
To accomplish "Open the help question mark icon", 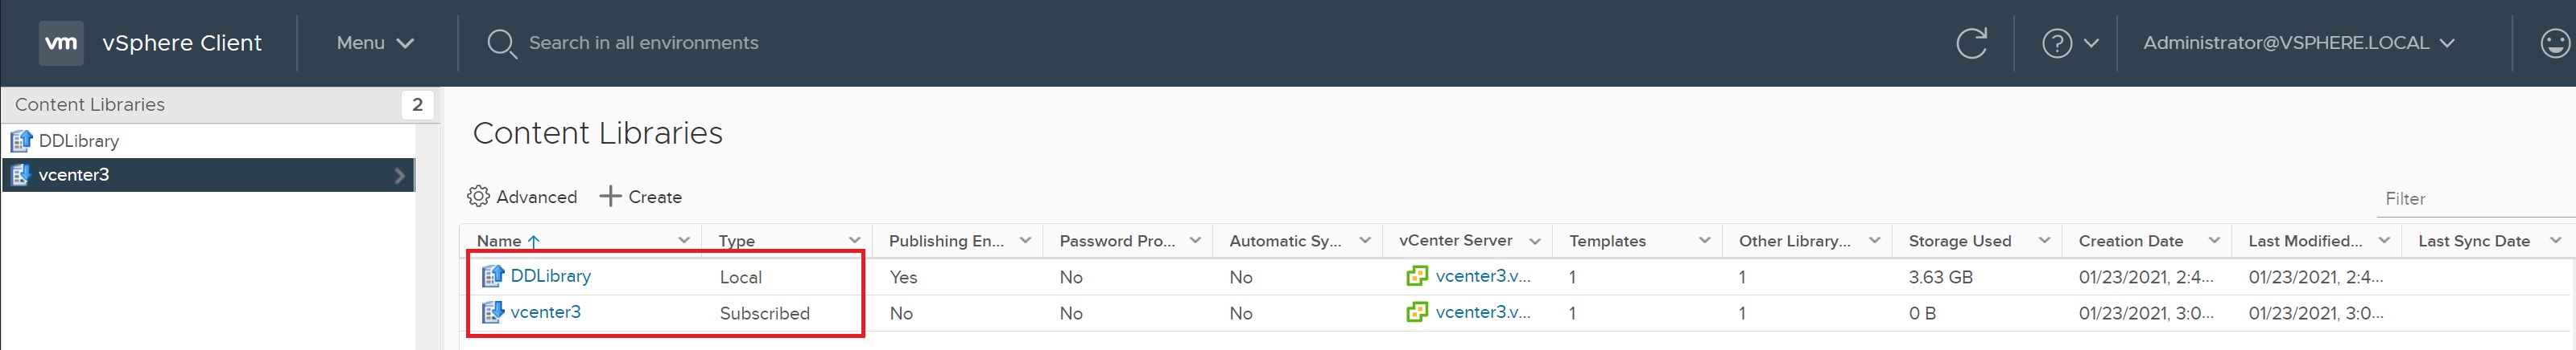I will 2056,43.
